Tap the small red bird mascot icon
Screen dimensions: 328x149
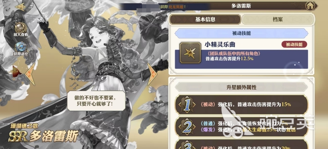point(17,72)
